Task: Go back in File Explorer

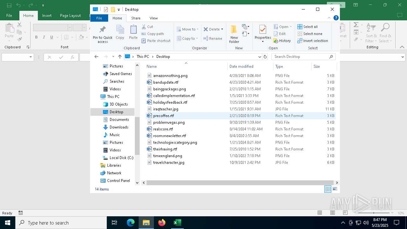Action: [x=96, y=57]
